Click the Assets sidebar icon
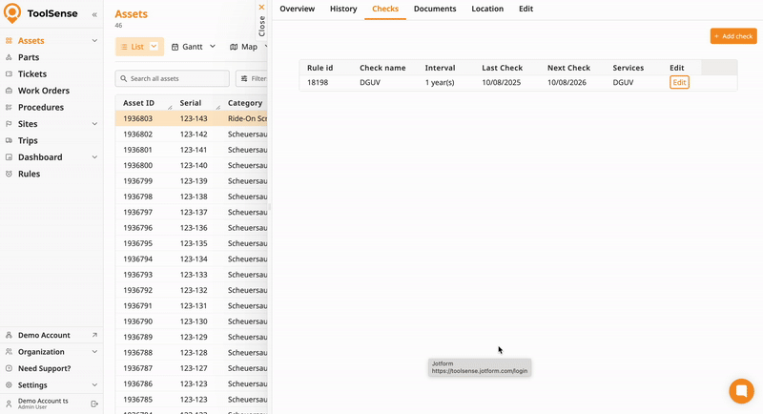 (9, 41)
